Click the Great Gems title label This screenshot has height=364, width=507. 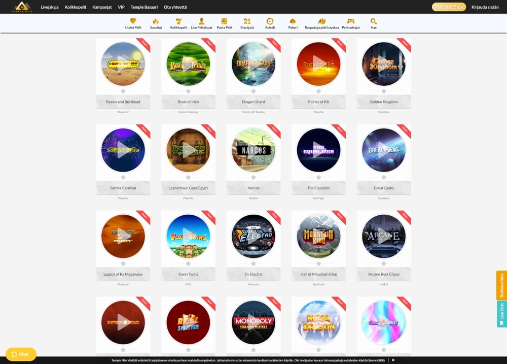coord(384,188)
